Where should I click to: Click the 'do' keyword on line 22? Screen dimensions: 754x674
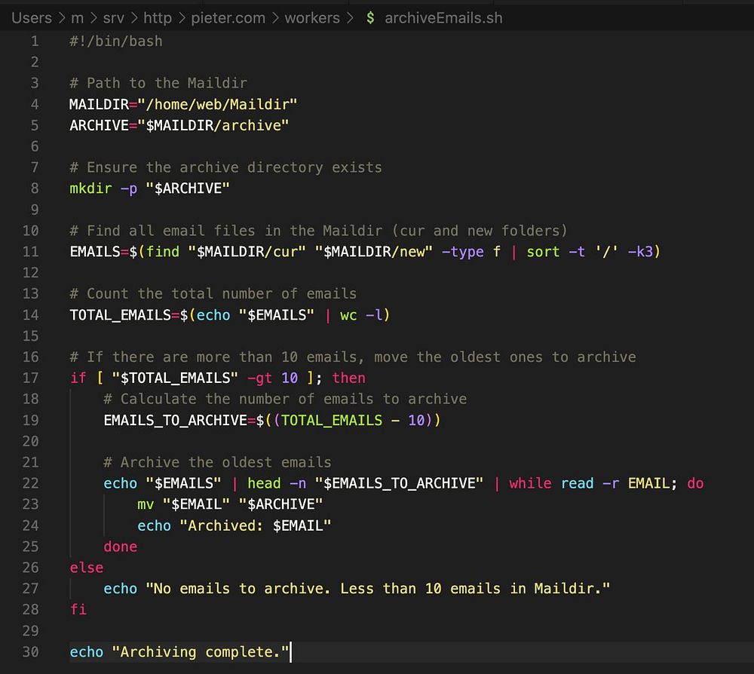(695, 483)
